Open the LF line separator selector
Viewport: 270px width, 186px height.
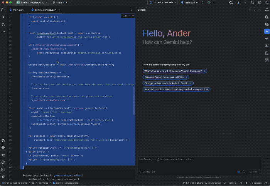coord(225,183)
